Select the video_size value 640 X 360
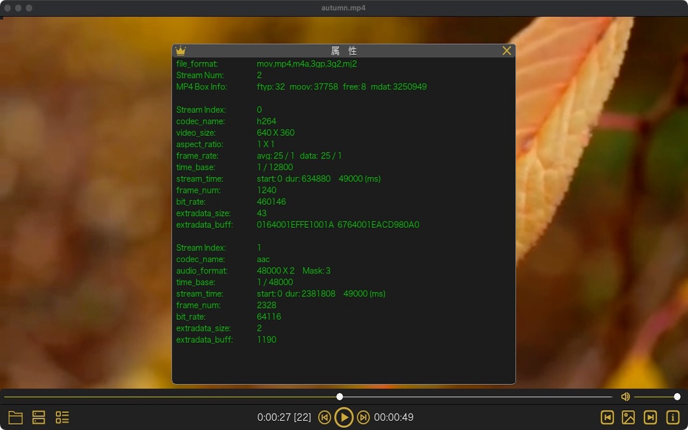 [276, 133]
